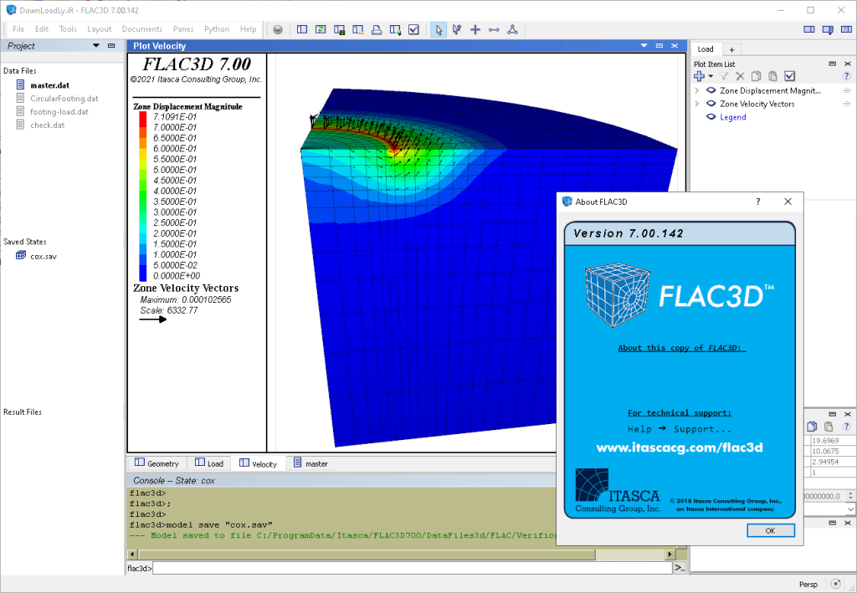
Task: Click the Plot Item List help question icon
Action: [x=846, y=76]
